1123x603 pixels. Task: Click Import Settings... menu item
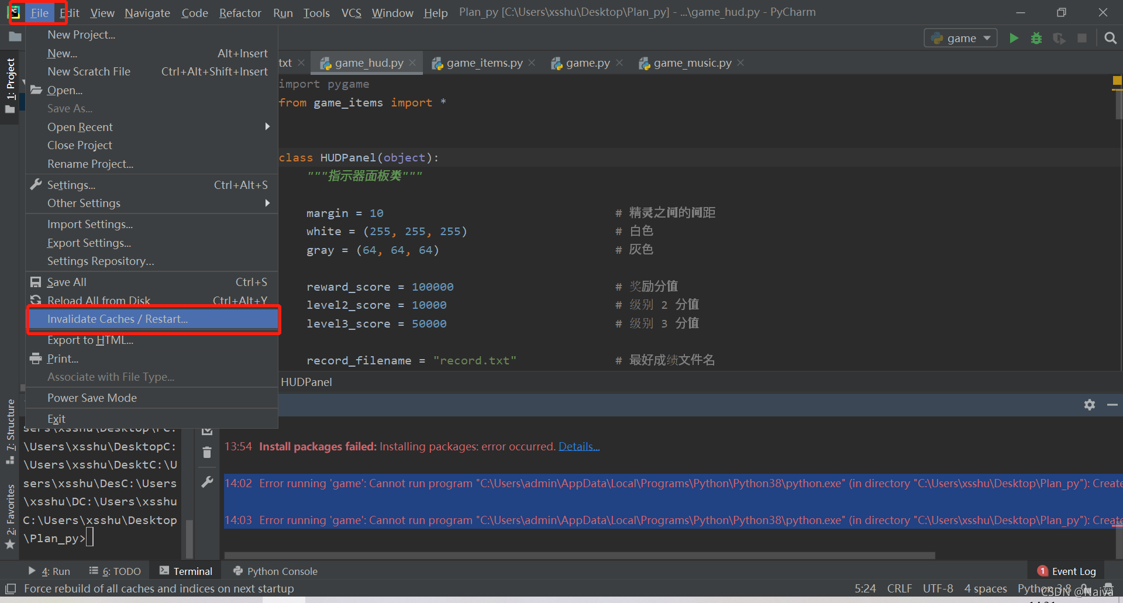pyautogui.click(x=152, y=224)
